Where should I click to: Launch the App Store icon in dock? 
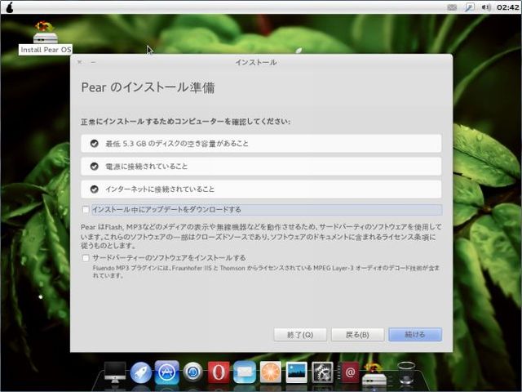click(166, 372)
